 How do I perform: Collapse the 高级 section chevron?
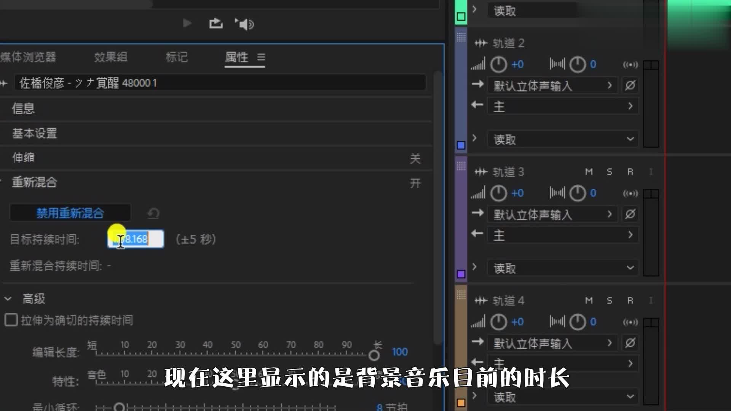point(8,299)
